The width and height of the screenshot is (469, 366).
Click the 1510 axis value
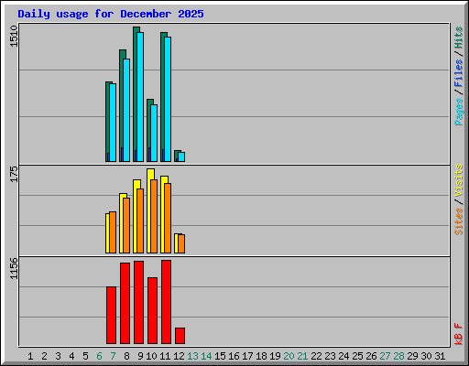coord(14,37)
